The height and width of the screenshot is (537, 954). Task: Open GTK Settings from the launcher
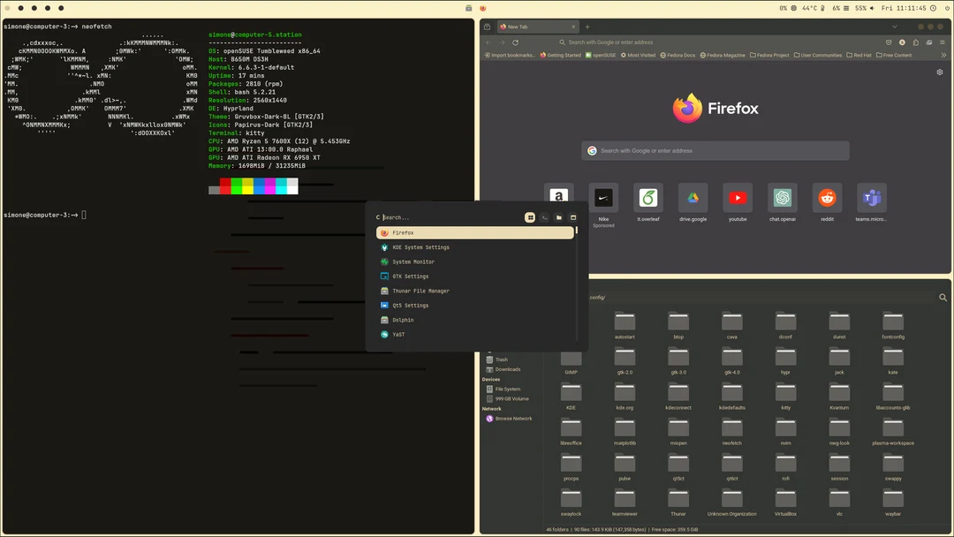point(409,276)
